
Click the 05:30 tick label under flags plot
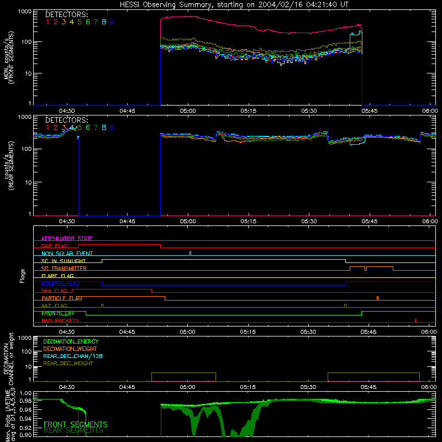(x=308, y=332)
